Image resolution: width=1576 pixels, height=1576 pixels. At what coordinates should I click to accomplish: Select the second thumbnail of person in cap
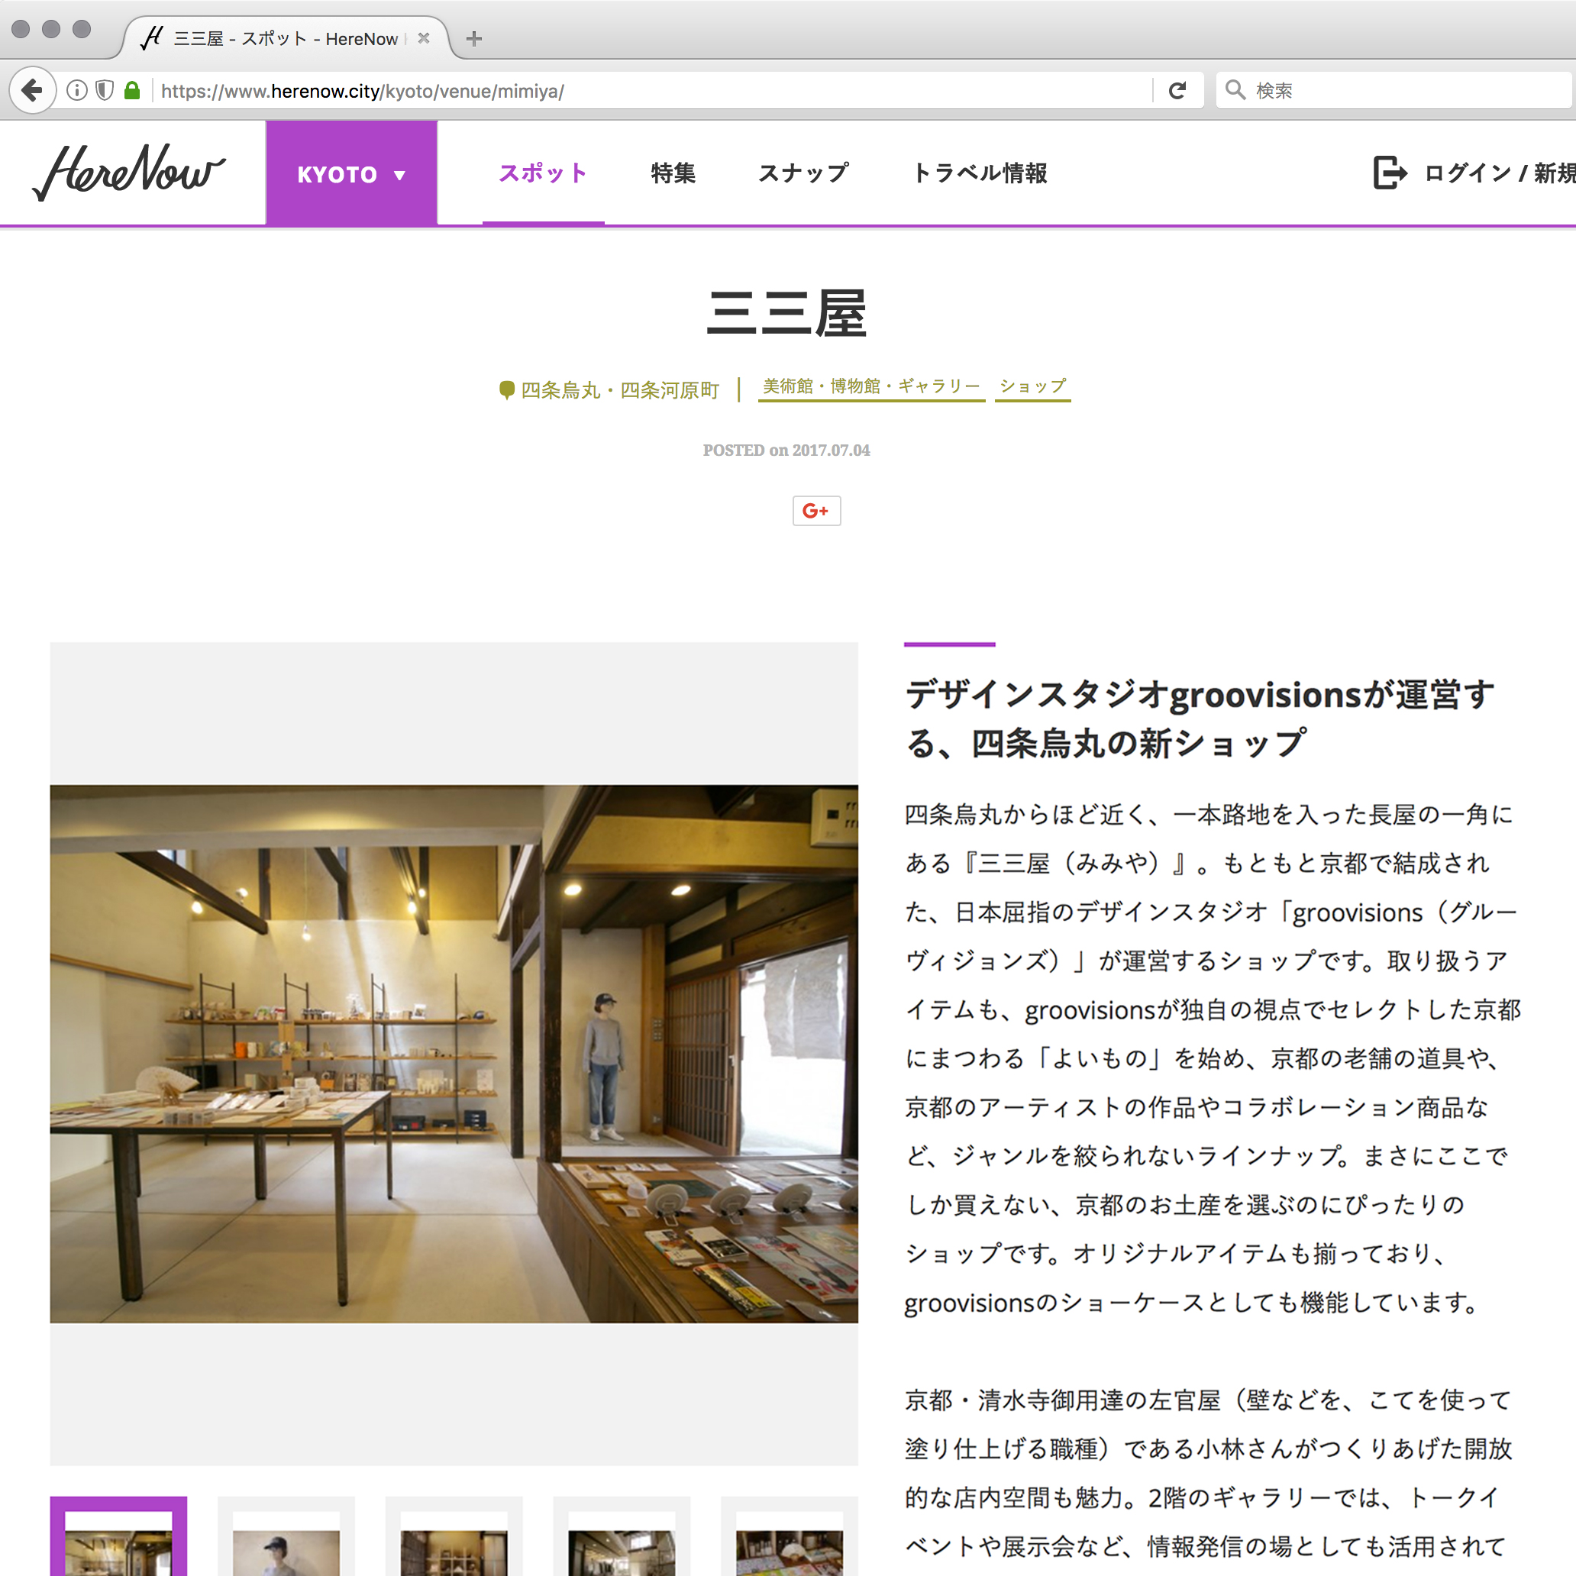click(286, 1537)
